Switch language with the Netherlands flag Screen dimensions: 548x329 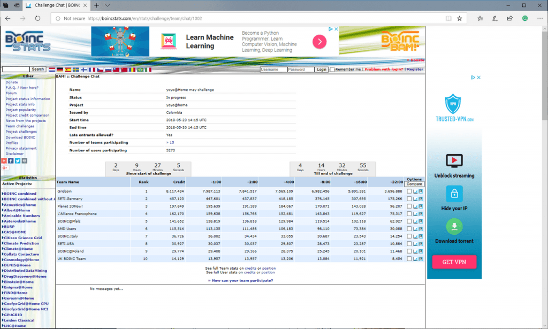click(52, 70)
